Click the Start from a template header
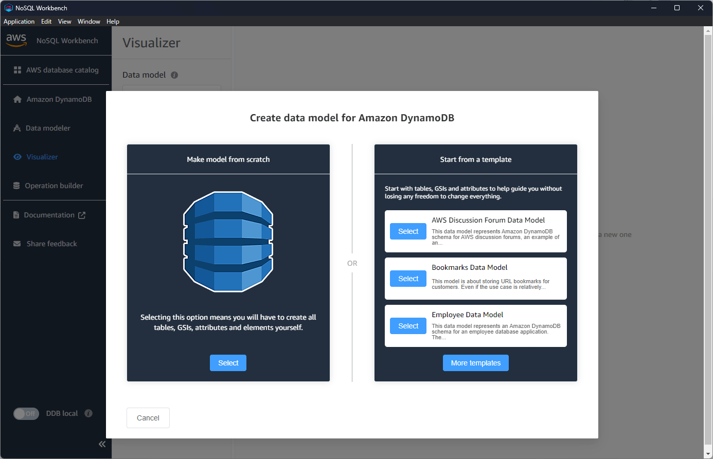Image resolution: width=713 pixels, height=459 pixels. pos(476,159)
